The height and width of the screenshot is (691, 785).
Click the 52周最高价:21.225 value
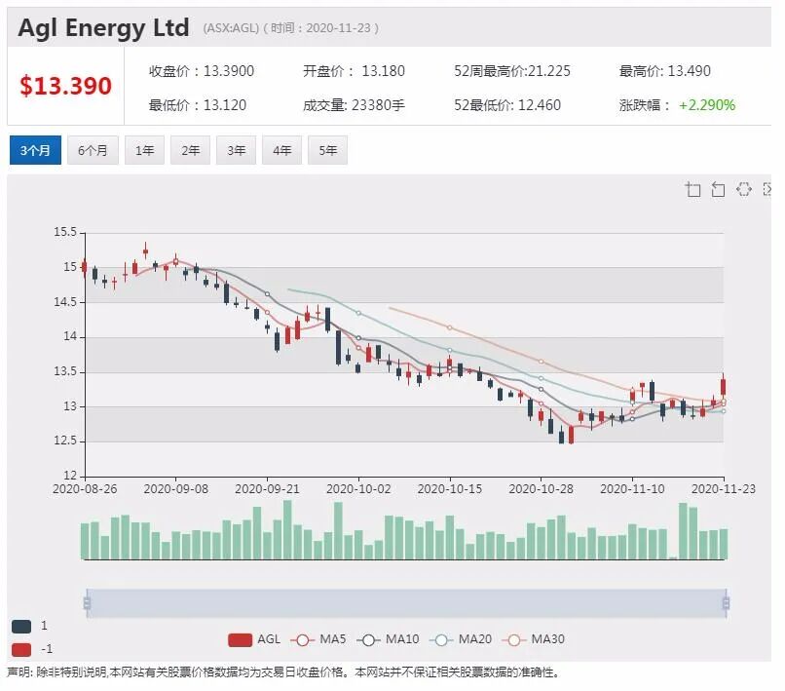(512, 71)
